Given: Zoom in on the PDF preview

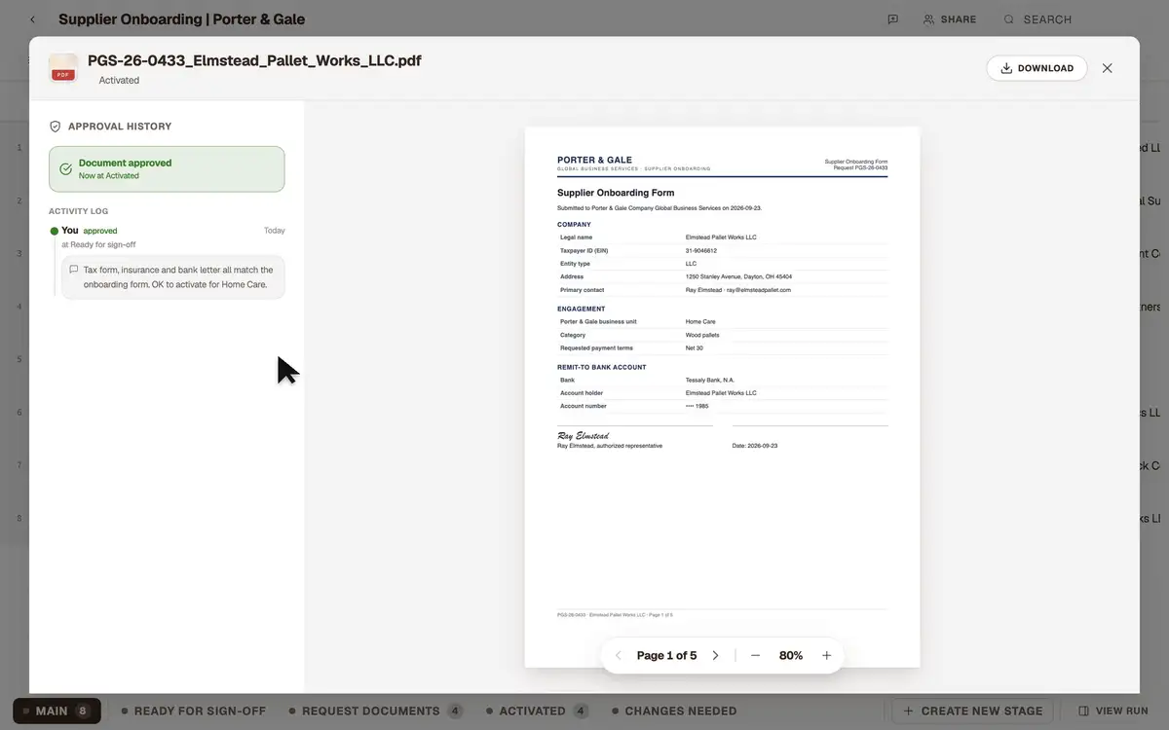Looking at the screenshot, I should [x=827, y=656].
